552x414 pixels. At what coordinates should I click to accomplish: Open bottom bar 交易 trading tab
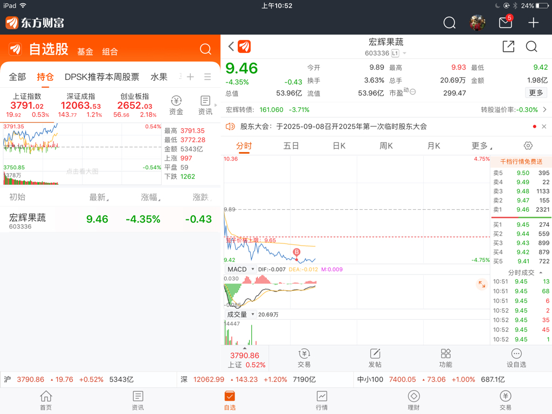(506, 401)
